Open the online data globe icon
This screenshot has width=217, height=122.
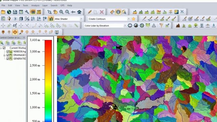pyautogui.click(x=9, y=12)
